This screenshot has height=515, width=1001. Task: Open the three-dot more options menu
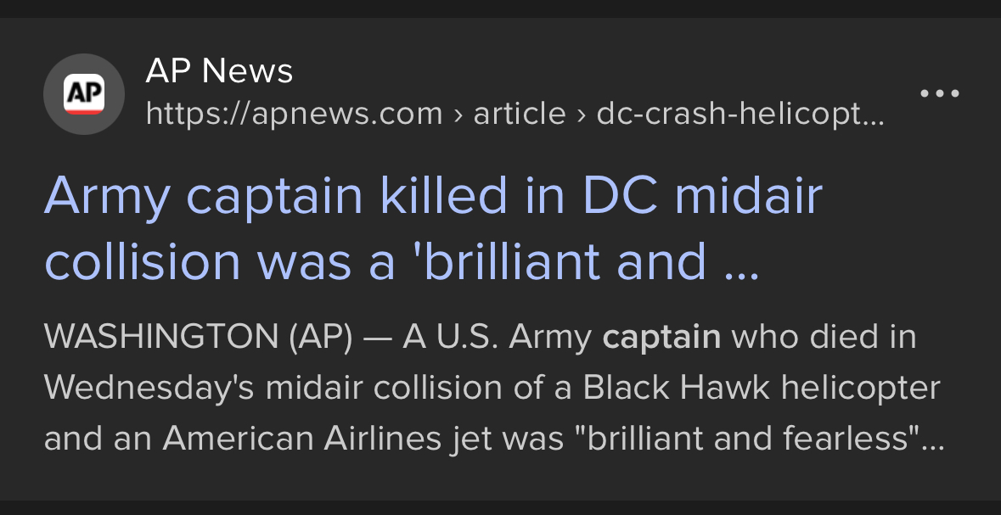coord(940,93)
